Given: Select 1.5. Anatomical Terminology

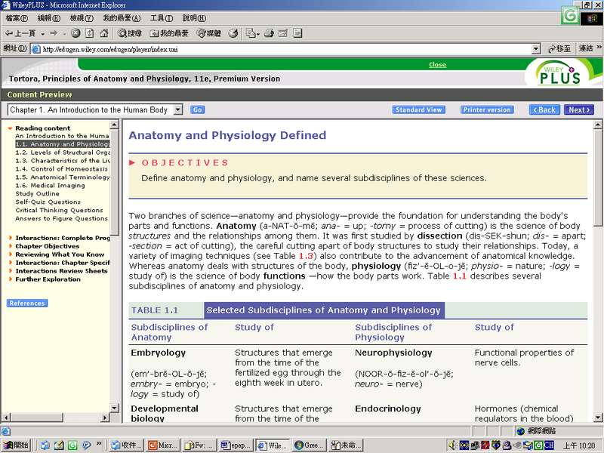Looking at the screenshot, I should (x=63, y=177).
